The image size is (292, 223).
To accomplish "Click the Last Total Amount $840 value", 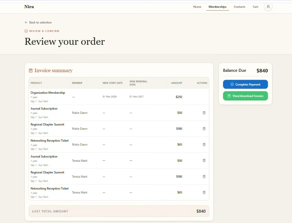I will (201, 211).
